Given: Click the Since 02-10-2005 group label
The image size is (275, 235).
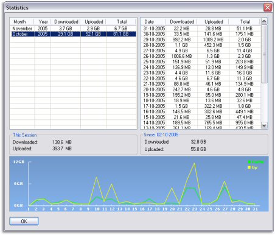Looking at the screenshot, I should [x=161, y=135].
